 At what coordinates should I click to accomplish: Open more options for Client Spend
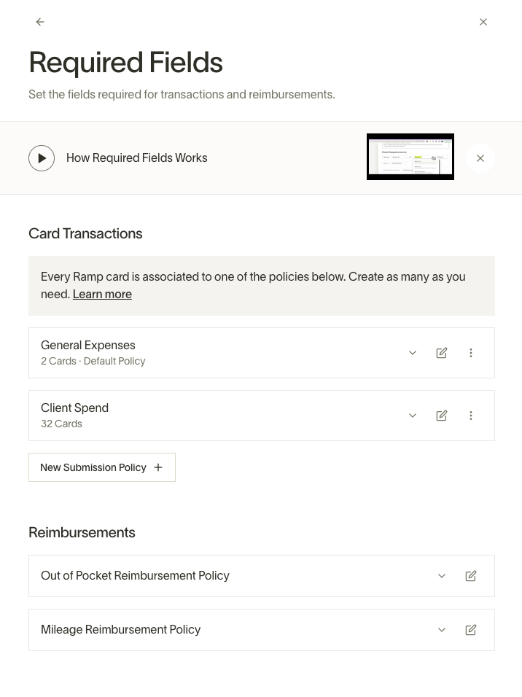pyautogui.click(x=471, y=416)
